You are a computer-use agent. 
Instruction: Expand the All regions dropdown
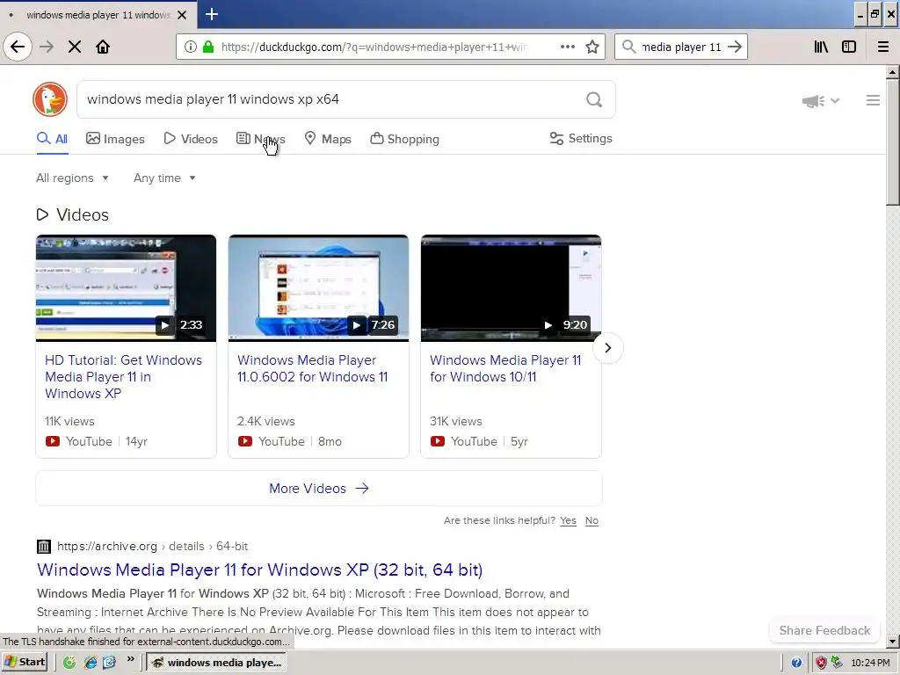(x=72, y=178)
